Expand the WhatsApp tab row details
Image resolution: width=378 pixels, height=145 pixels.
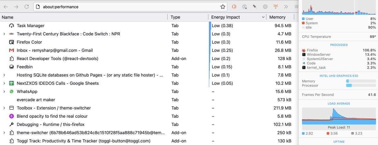pos(4,92)
